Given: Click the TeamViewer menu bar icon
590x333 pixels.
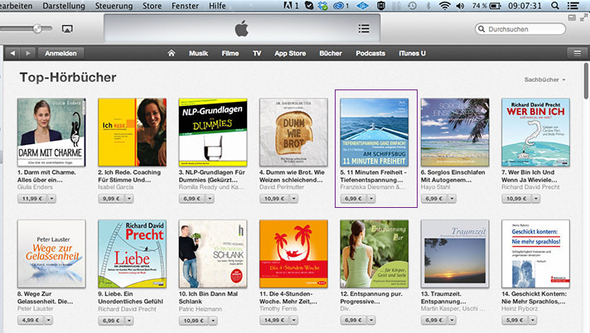Looking at the screenshot, I should coord(362,6).
